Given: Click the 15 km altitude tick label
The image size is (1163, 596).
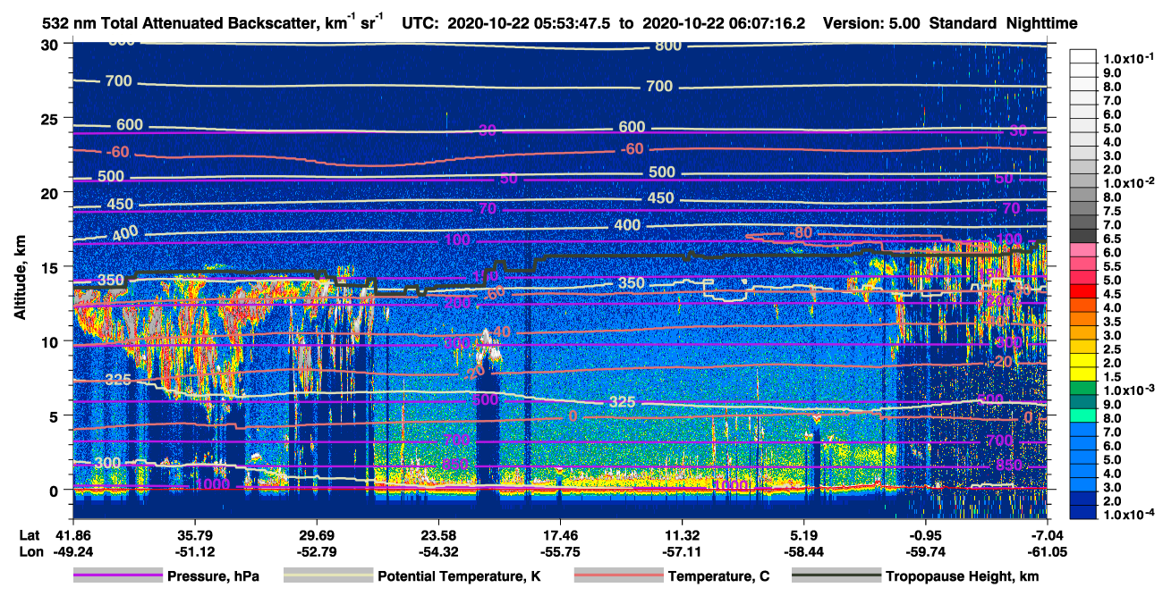Looking at the screenshot, I should [x=51, y=267].
